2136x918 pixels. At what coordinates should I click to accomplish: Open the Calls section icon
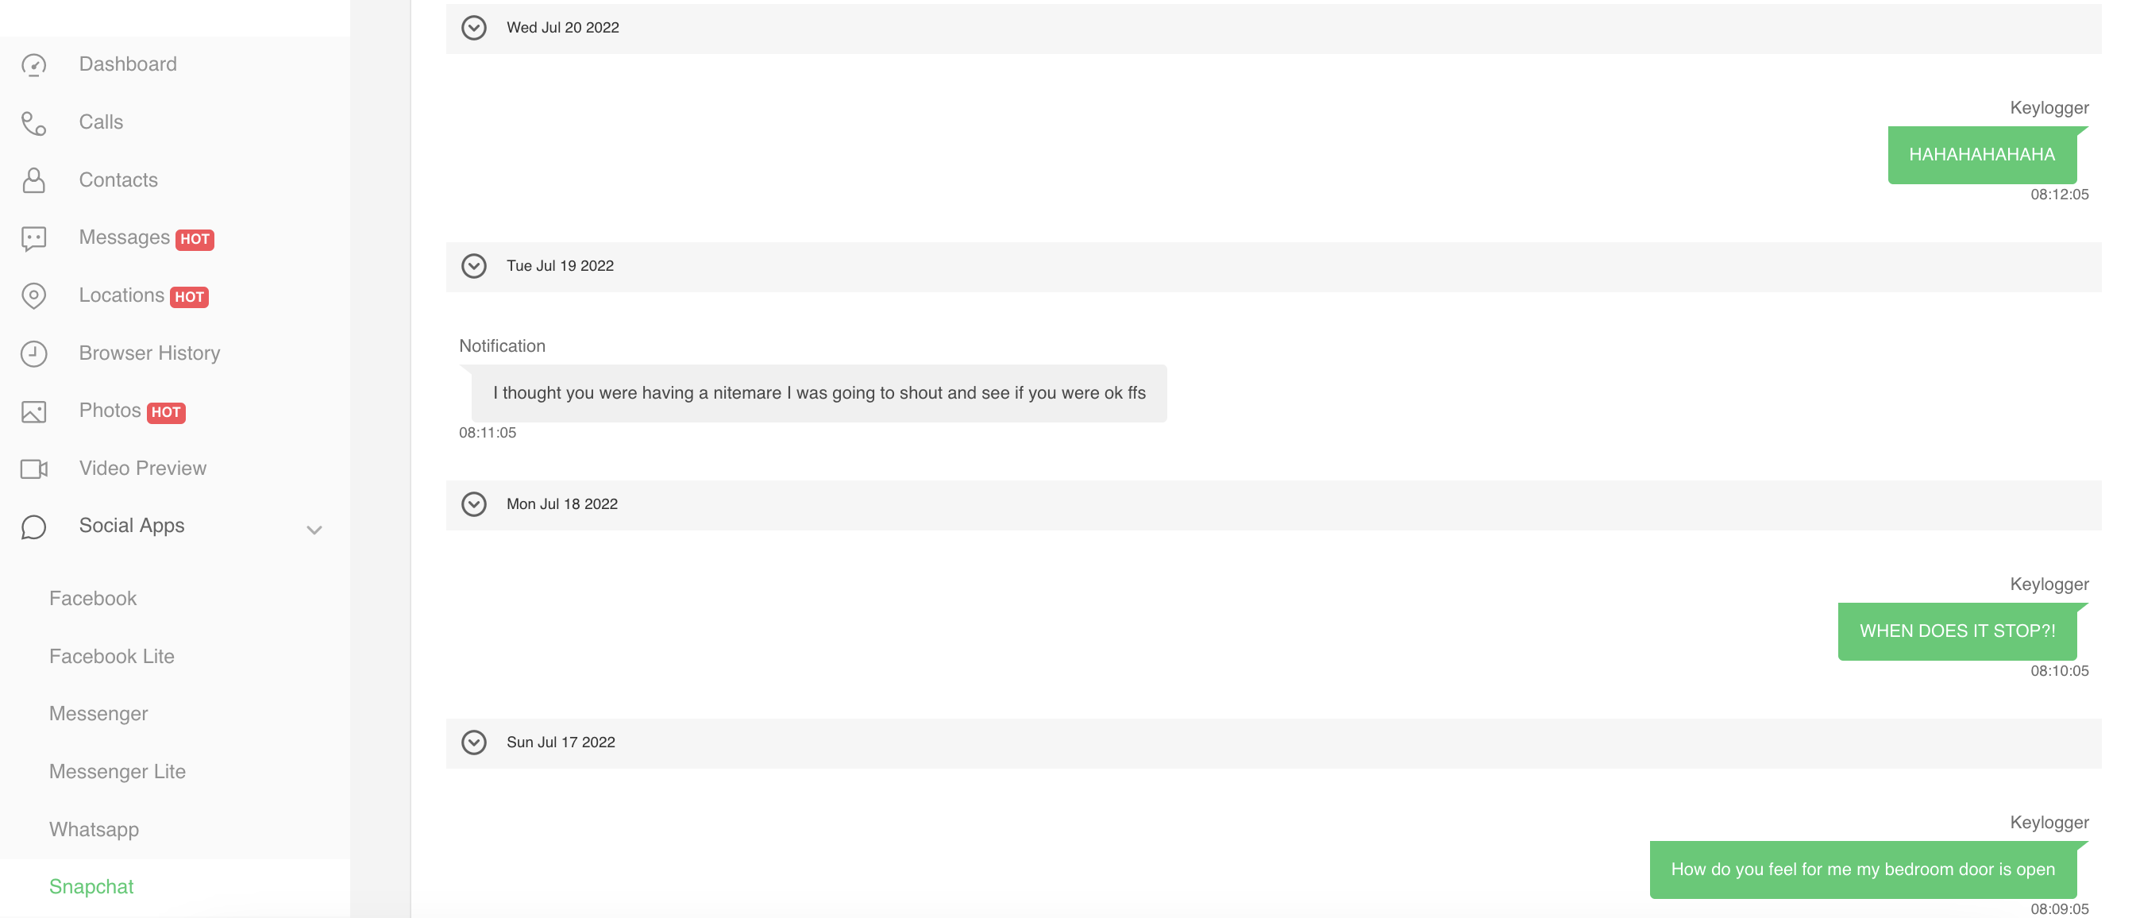coord(34,121)
